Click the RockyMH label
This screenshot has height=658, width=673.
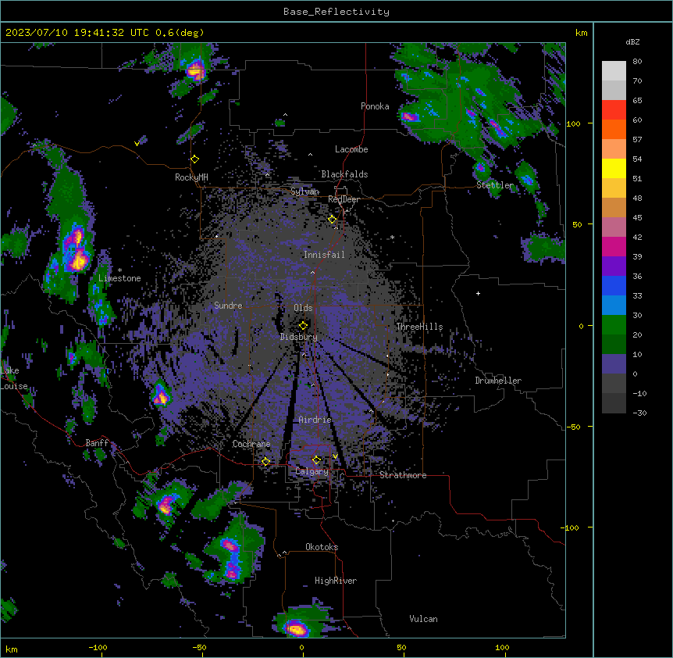[x=191, y=177]
